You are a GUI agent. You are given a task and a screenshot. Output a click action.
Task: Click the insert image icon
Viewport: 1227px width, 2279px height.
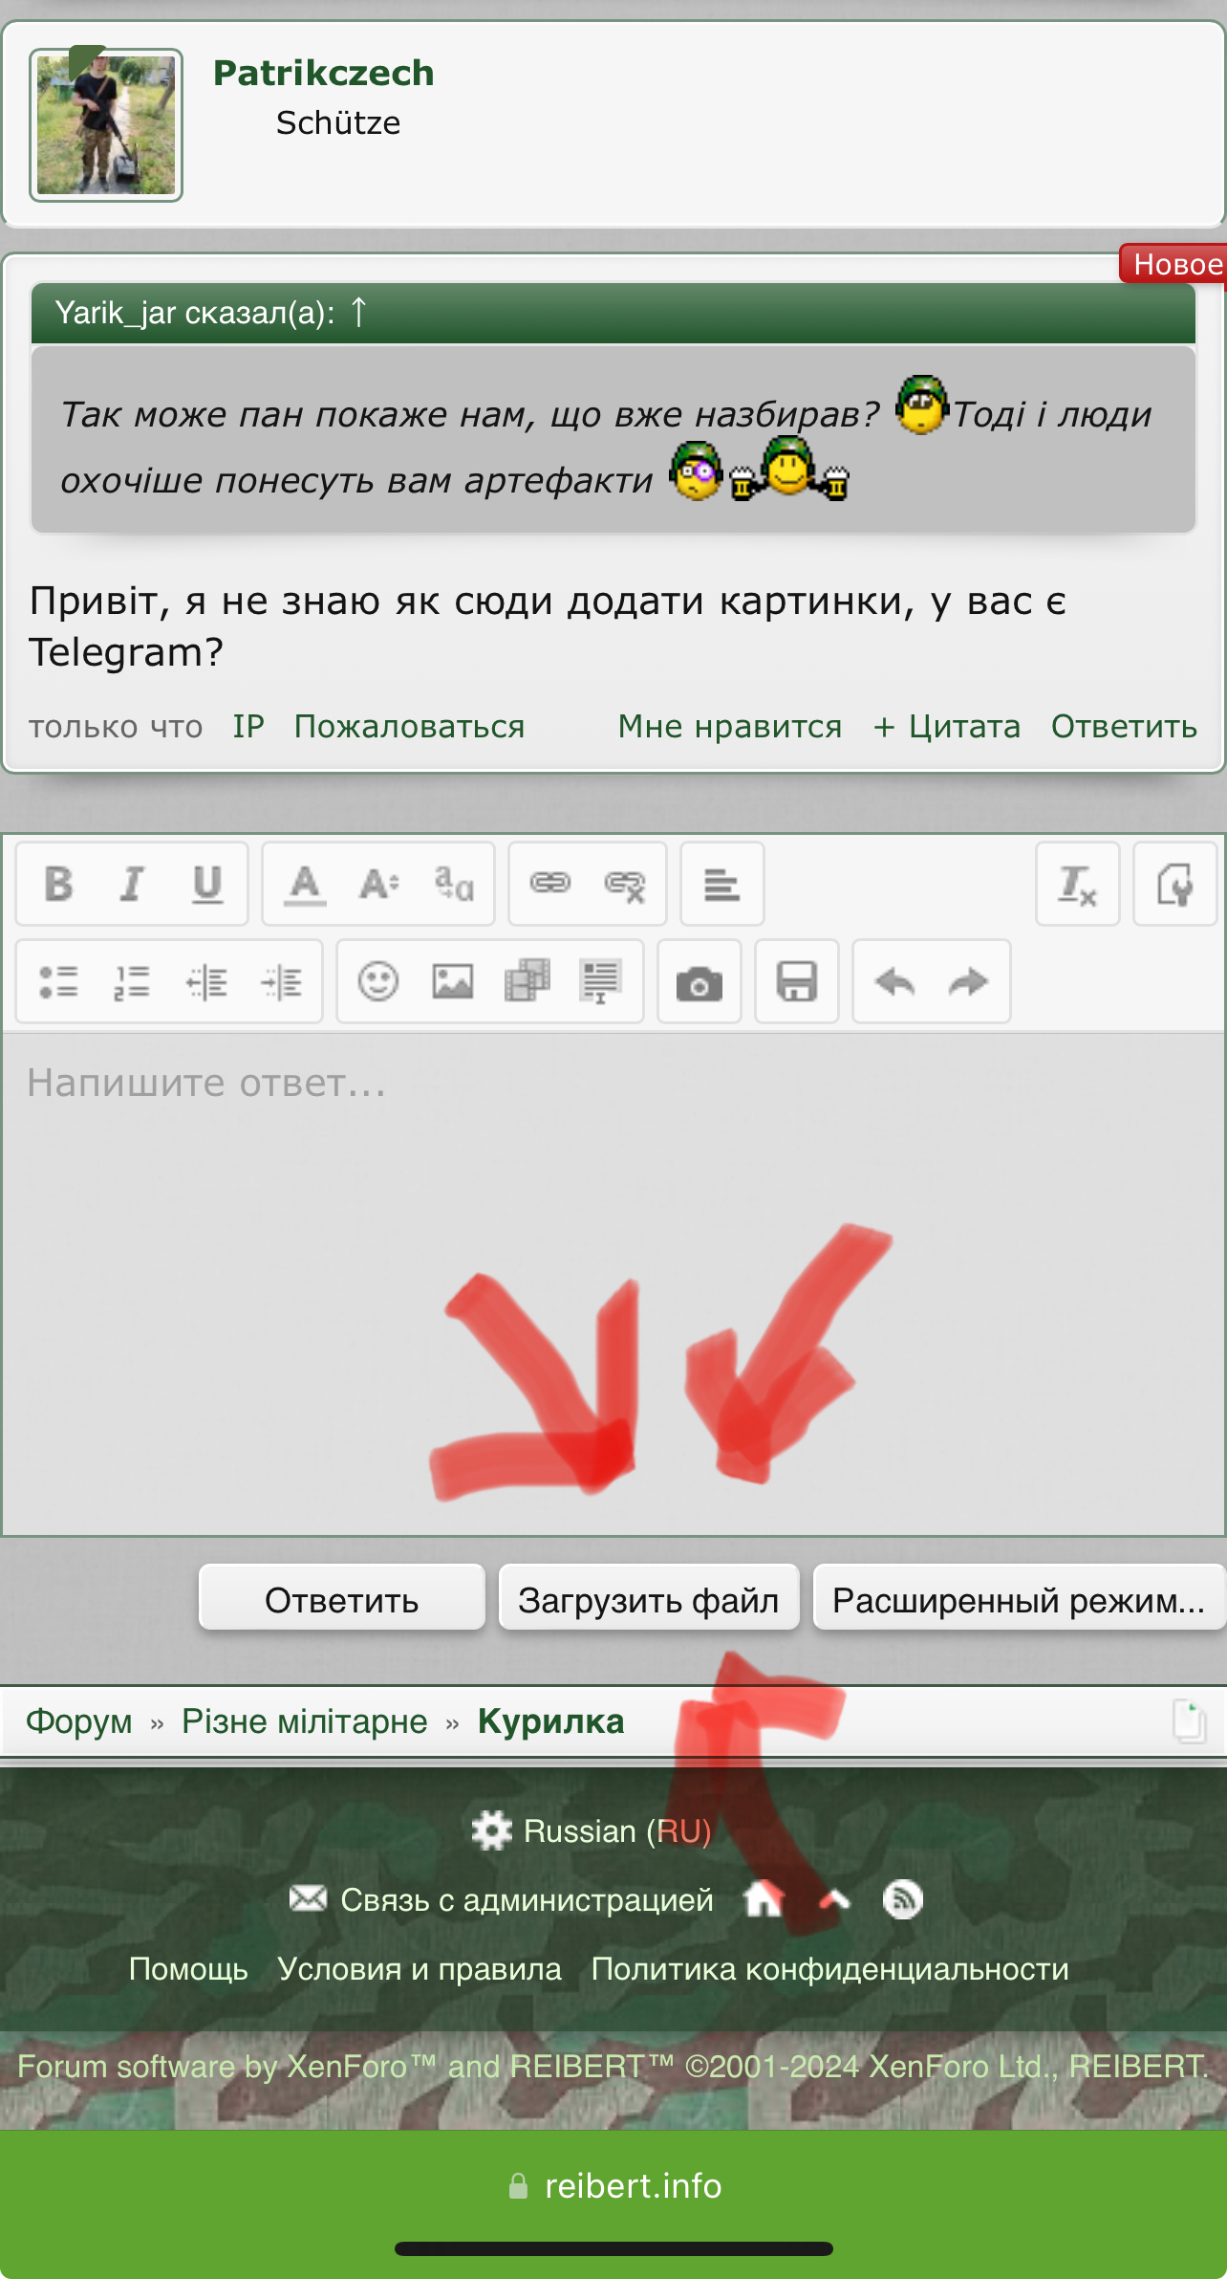(x=452, y=981)
